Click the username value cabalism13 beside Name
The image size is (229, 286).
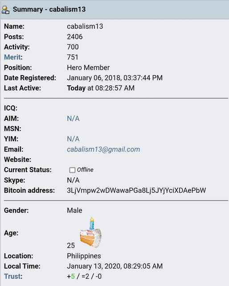click(x=85, y=26)
